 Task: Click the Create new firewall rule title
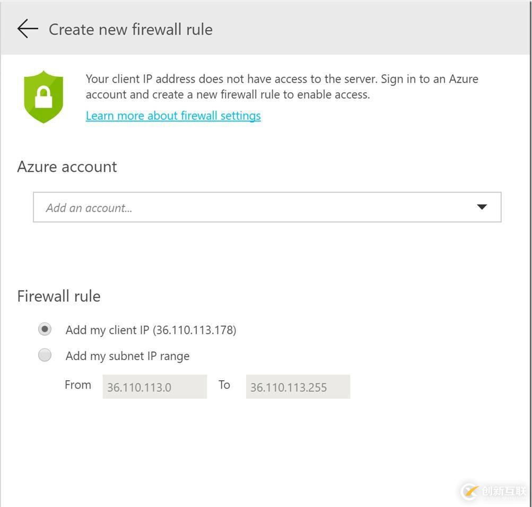tap(130, 30)
